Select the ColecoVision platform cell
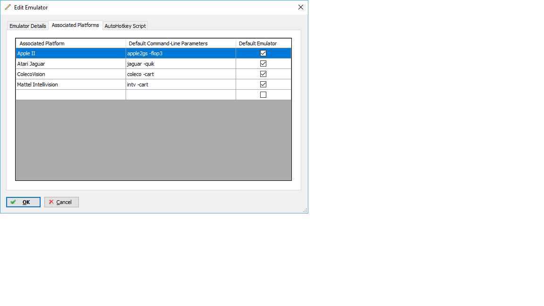This screenshot has width=544, height=306. 71,74
